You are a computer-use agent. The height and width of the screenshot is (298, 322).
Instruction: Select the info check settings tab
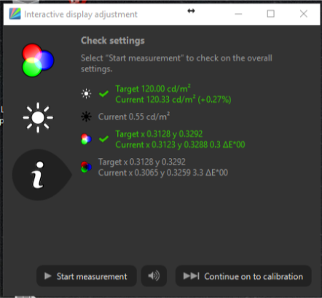42,175
